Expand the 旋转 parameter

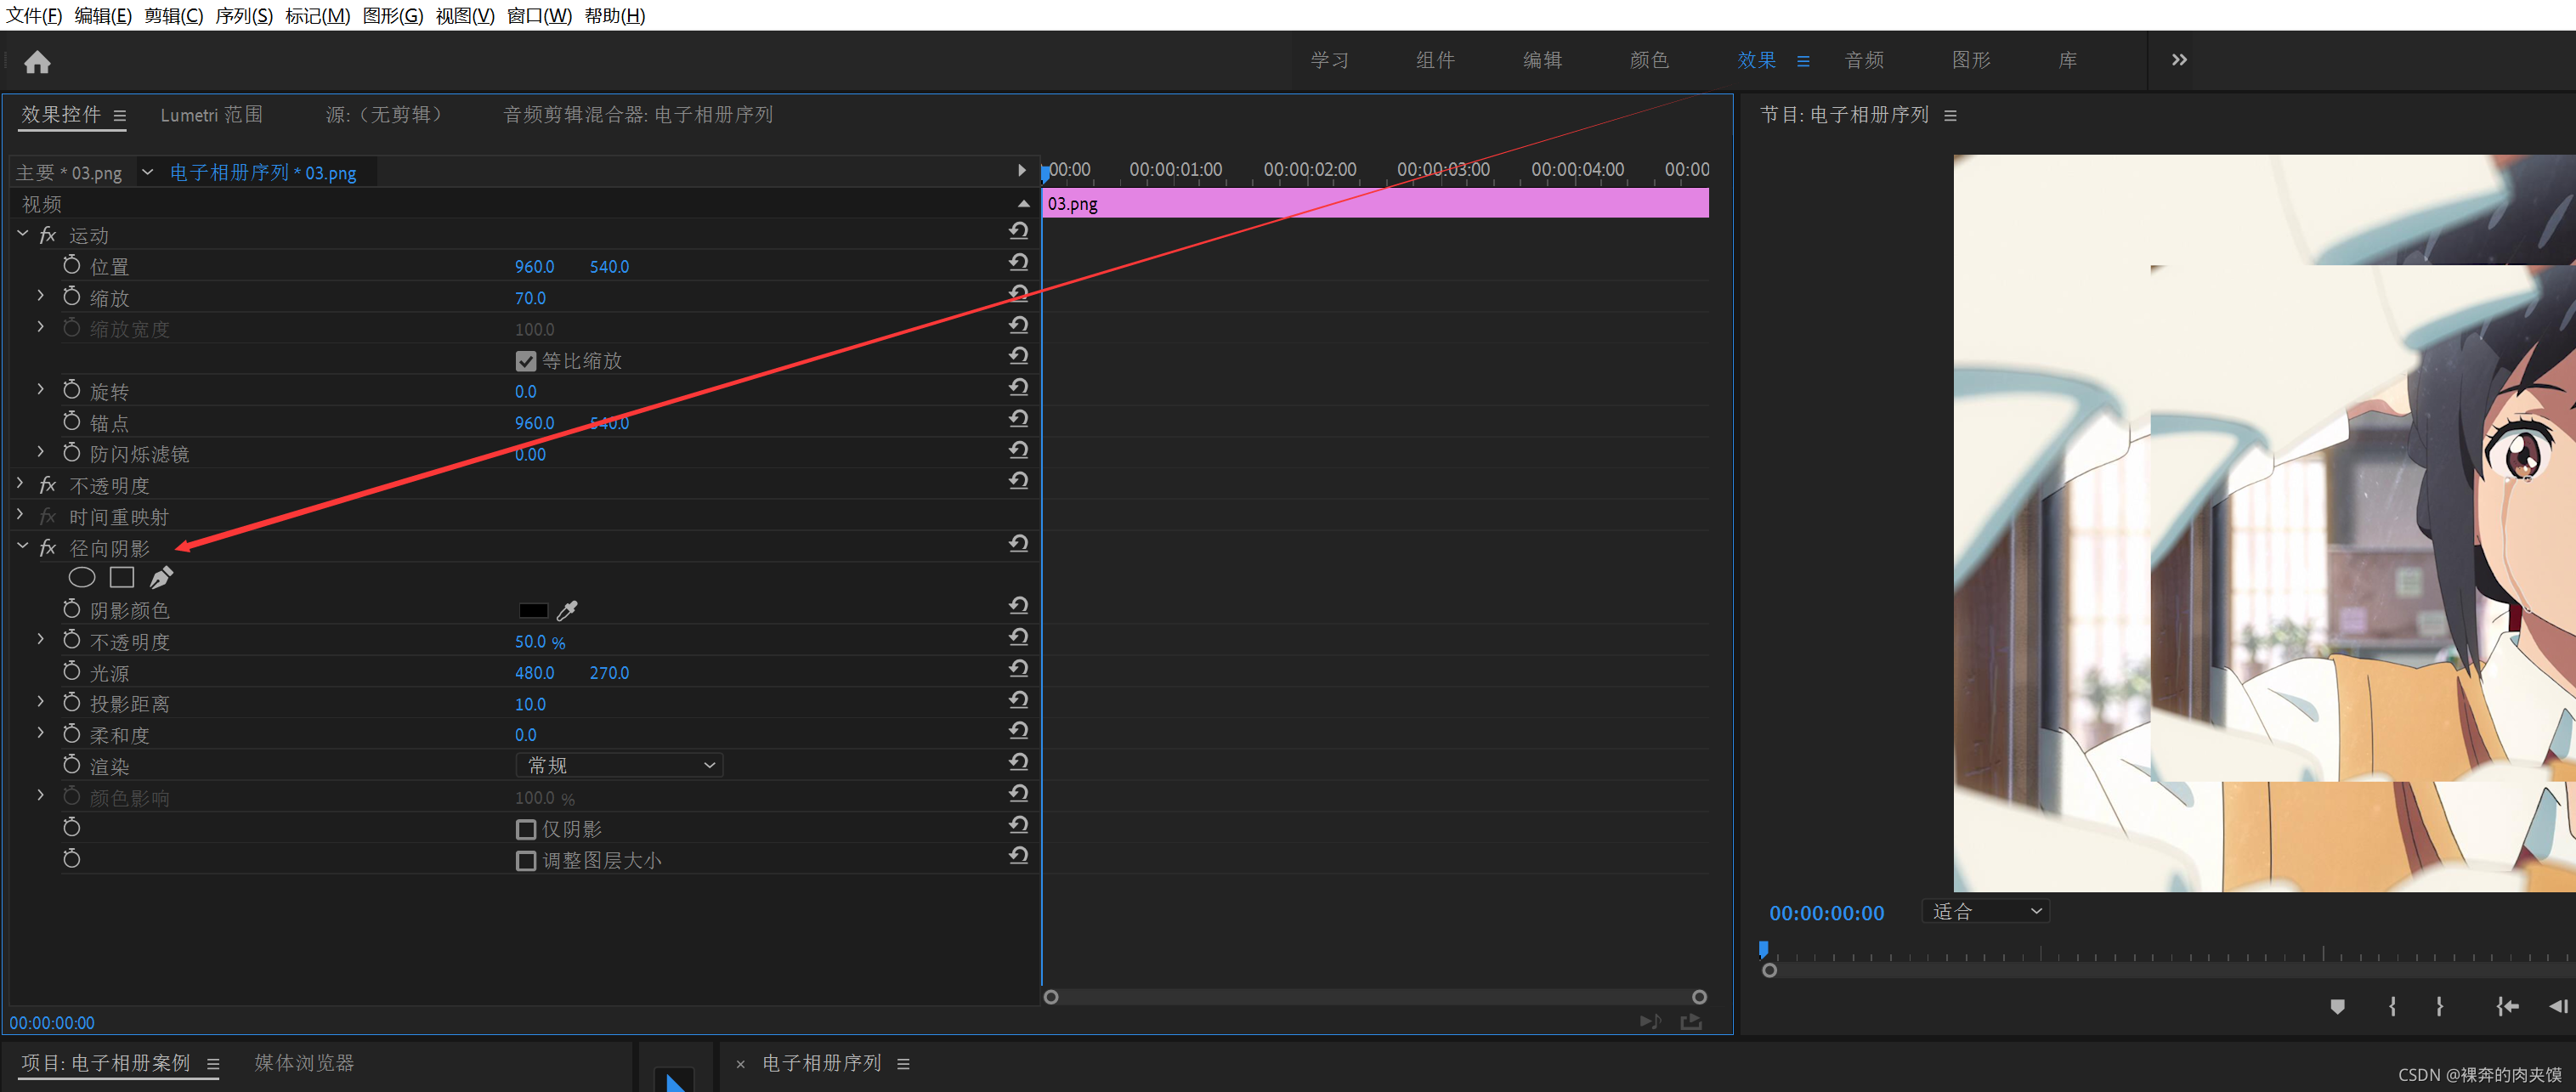(40, 390)
